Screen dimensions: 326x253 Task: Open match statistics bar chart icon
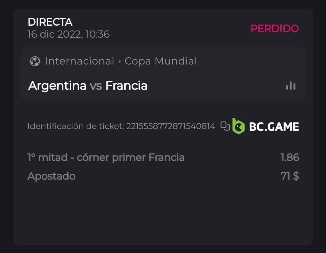[291, 86]
